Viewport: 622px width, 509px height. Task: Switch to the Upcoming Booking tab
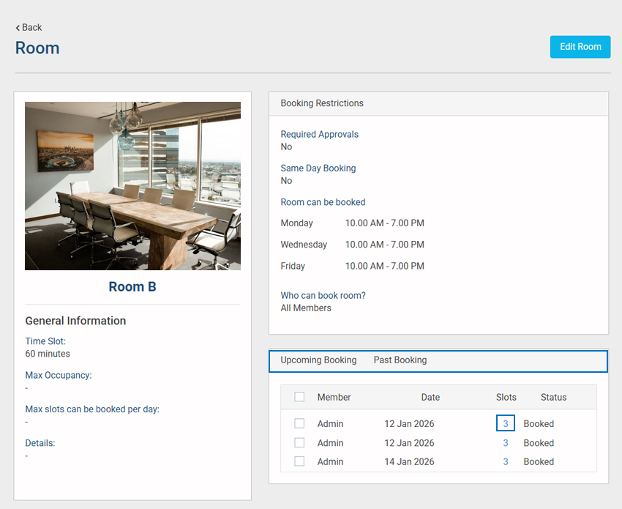pyautogui.click(x=318, y=360)
